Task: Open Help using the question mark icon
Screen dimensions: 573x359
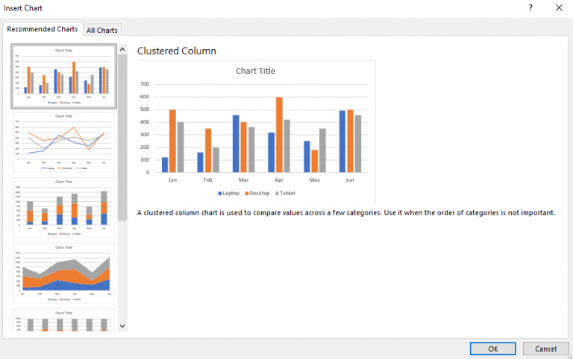Action: pyautogui.click(x=530, y=7)
